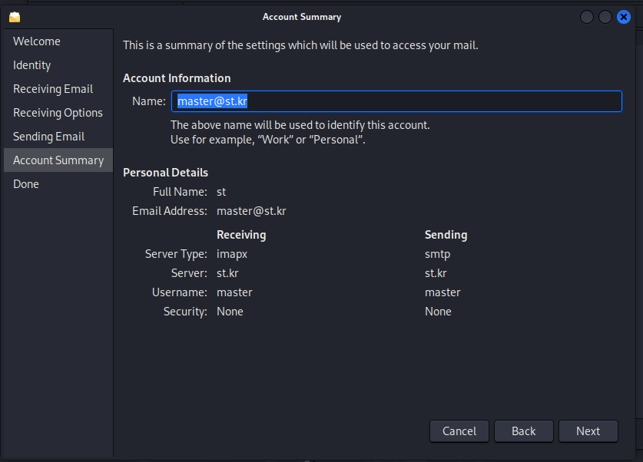Screen dimensions: 643x462
Task: Click the Receiving column heading
Action: (x=241, y=235)
